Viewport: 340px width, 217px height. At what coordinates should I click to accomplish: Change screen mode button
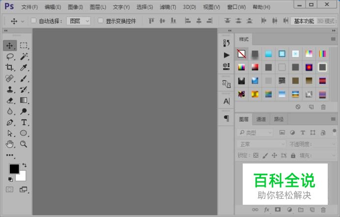coord(24,190)
